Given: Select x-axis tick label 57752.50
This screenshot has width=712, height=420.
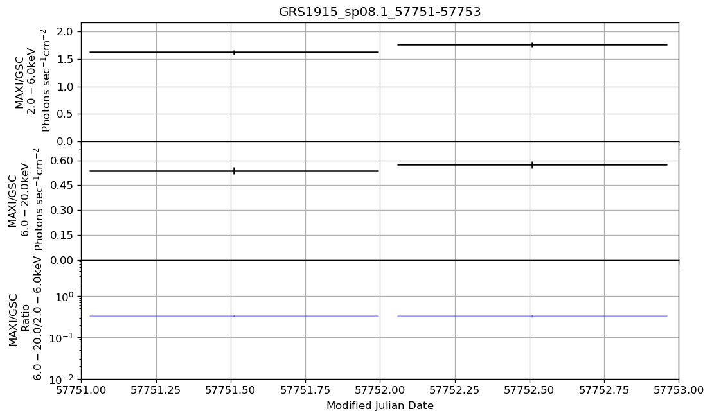Looking at the screenshot, I should click(x=530, y=390).
